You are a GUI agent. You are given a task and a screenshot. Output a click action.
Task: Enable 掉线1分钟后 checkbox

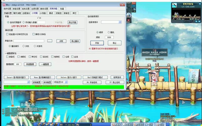click(39, 34)
